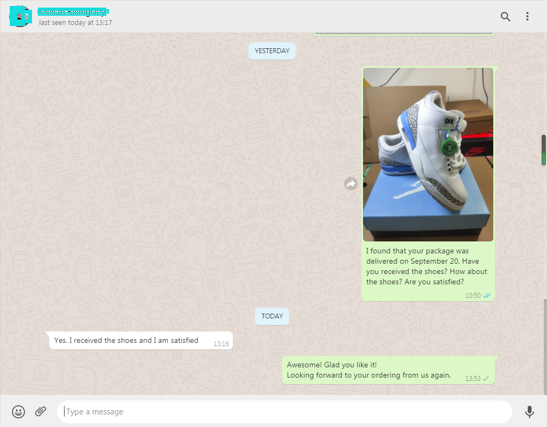Click the chat scrollbar handle at bottom right

pyautogui.click(x=544, y=346)
